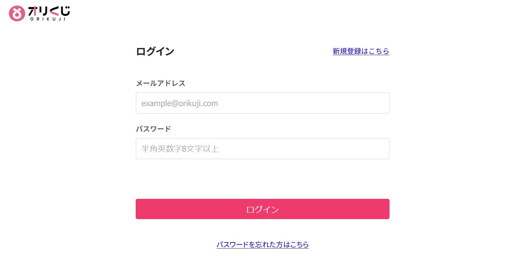This screenshot has width=532, height=259.
Task: Select the white ログイン text on the pink button
Action: click(x=263, y=210)
